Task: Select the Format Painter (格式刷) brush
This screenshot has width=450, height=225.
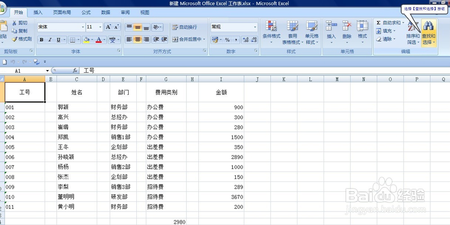Action: [14, 39]
